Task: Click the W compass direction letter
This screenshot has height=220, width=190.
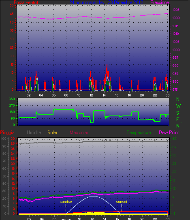Action: pyautogui.click(x=178, y=106)
